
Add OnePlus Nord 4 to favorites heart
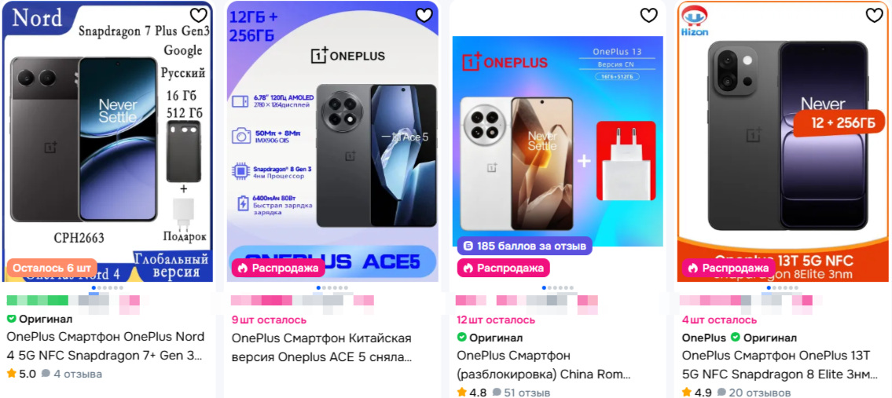(x=199, y=16)
